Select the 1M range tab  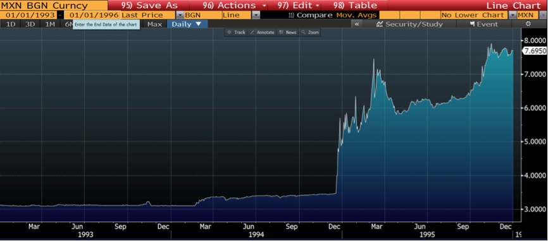point(50,24)
